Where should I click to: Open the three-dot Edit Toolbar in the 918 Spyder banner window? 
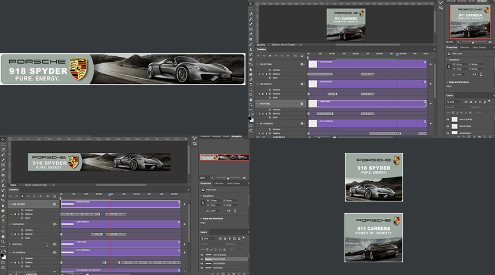(3, 246)
